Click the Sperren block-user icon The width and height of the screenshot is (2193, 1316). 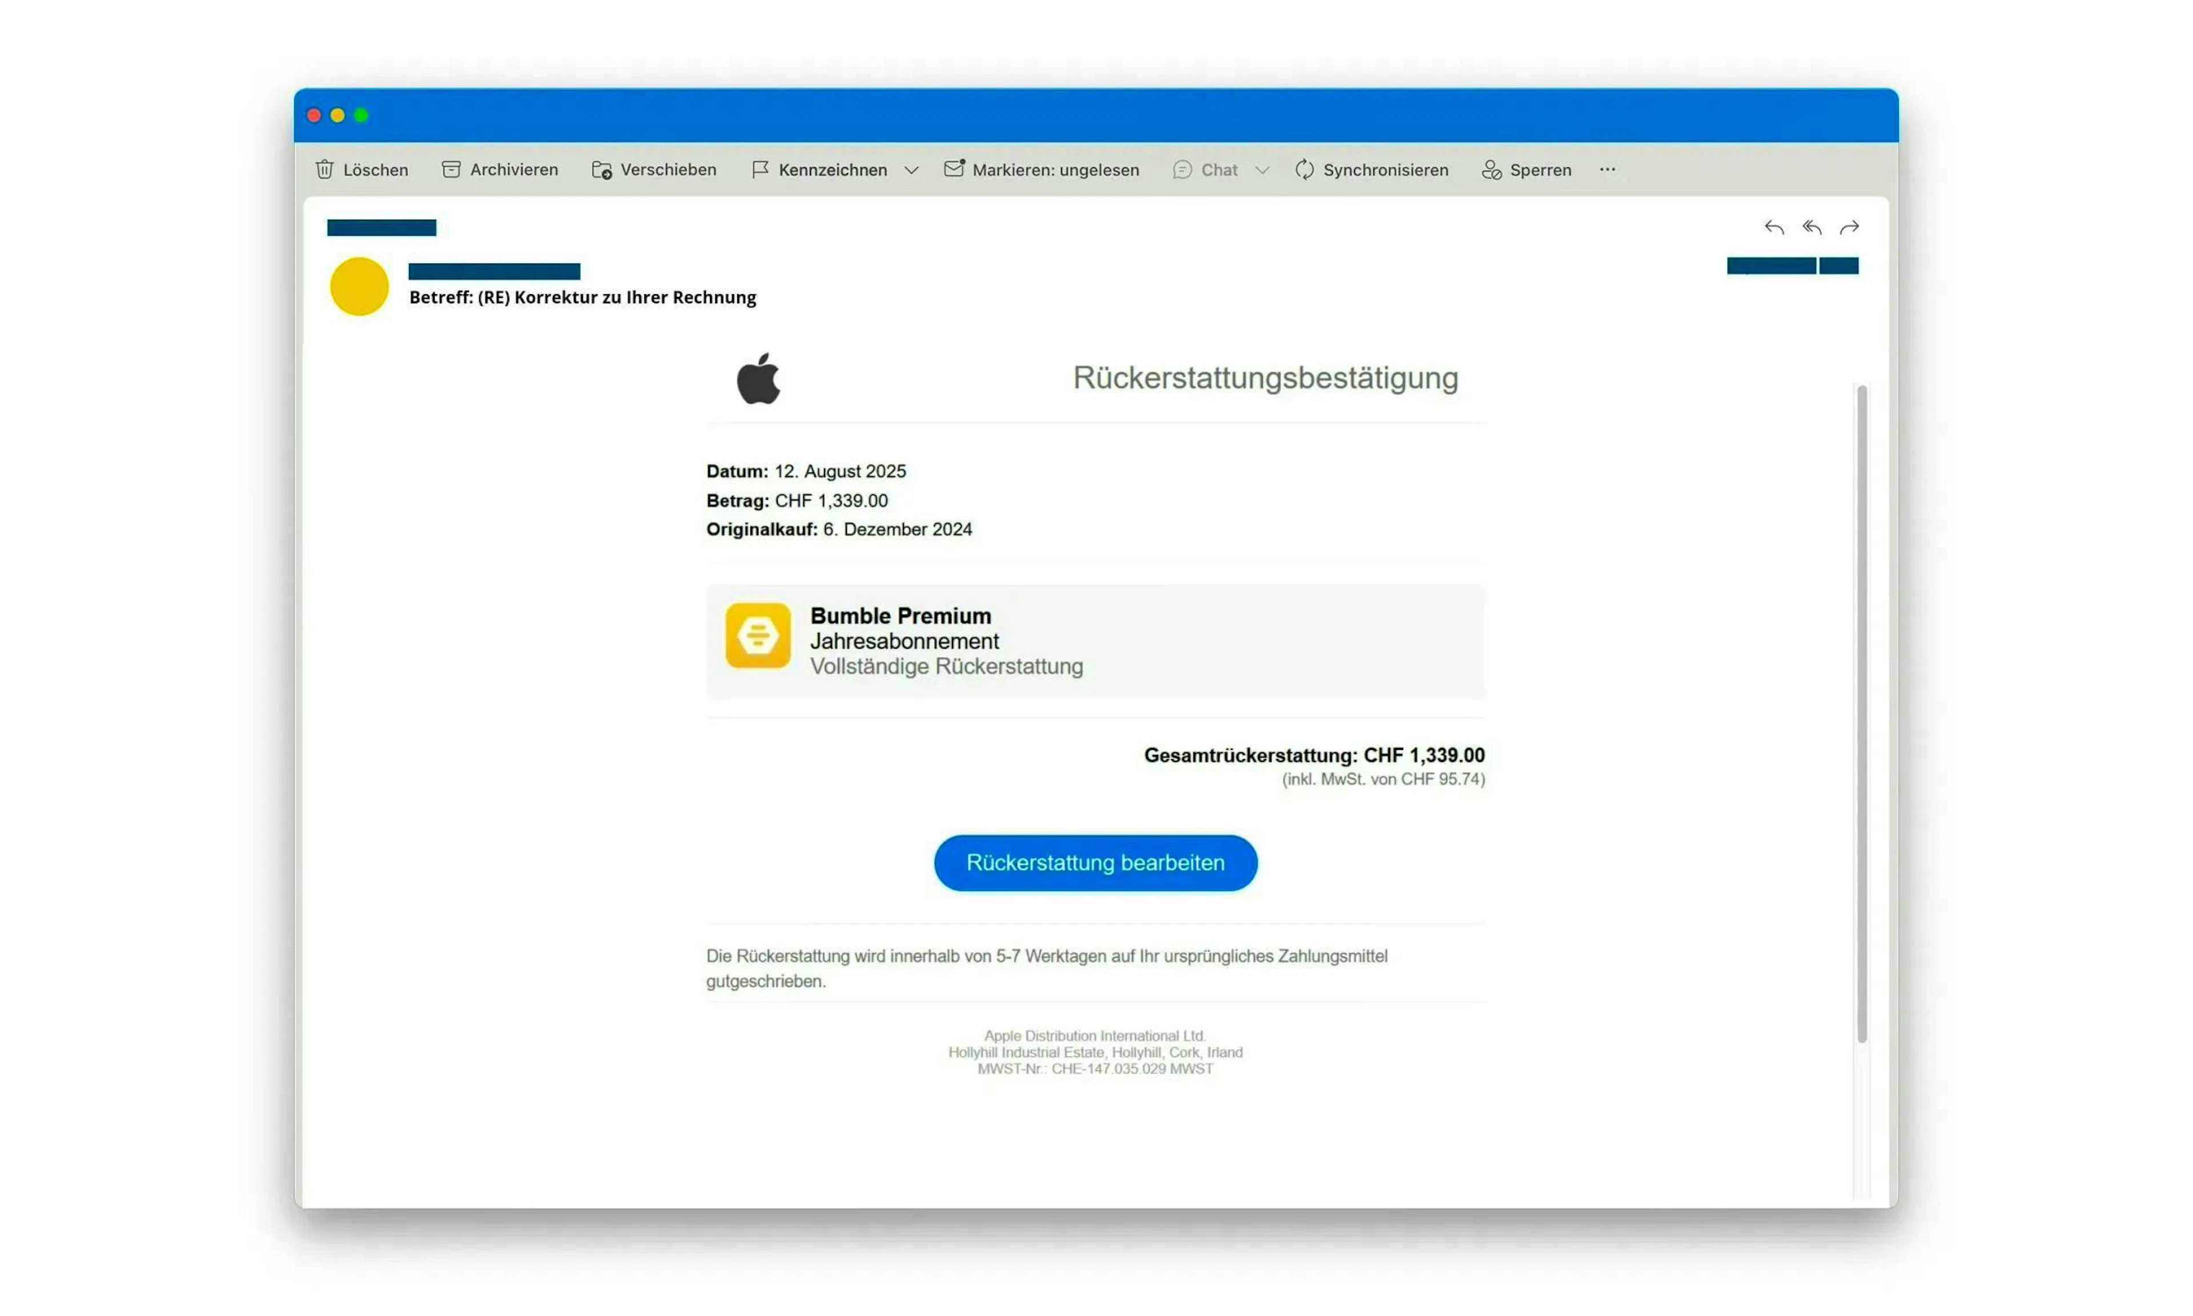[x=1491, y=170]
